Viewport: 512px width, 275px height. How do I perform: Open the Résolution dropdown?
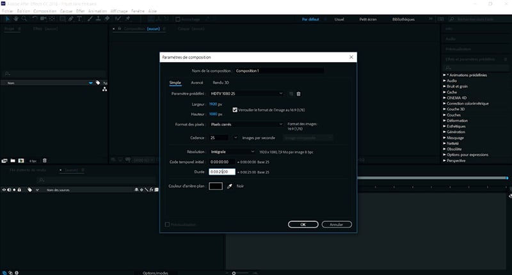click(x=233, y=152)
